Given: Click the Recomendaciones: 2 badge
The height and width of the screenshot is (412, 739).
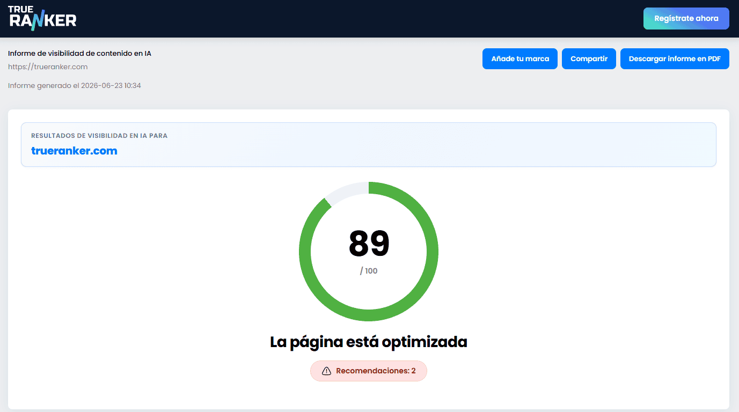Looking at the screenshot, I should (x=369, y=371).
